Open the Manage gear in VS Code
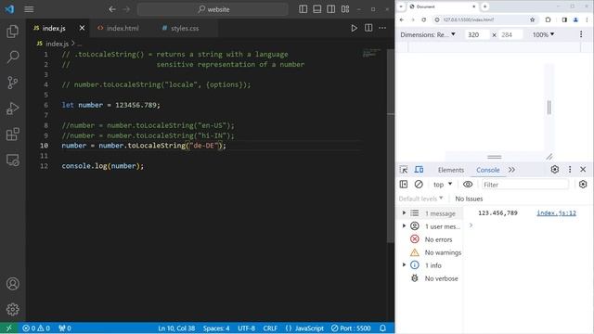 point(12,309)
